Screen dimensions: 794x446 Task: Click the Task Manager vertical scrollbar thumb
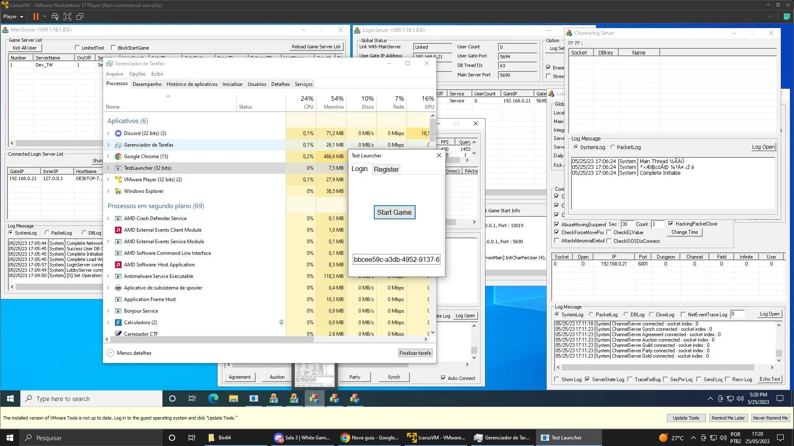[433, 130]
